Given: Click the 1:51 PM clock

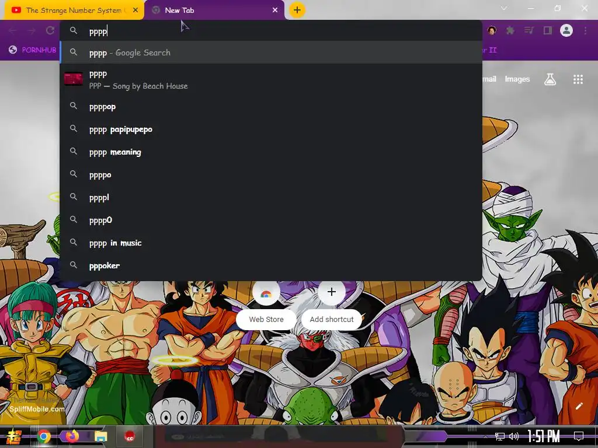Looking at the screenshot, I should tap(544, 436).
